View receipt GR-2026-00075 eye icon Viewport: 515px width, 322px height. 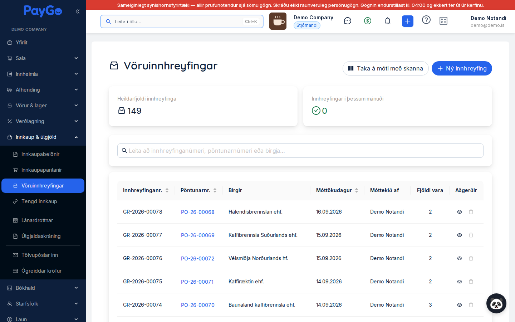(x=460, y=282)
